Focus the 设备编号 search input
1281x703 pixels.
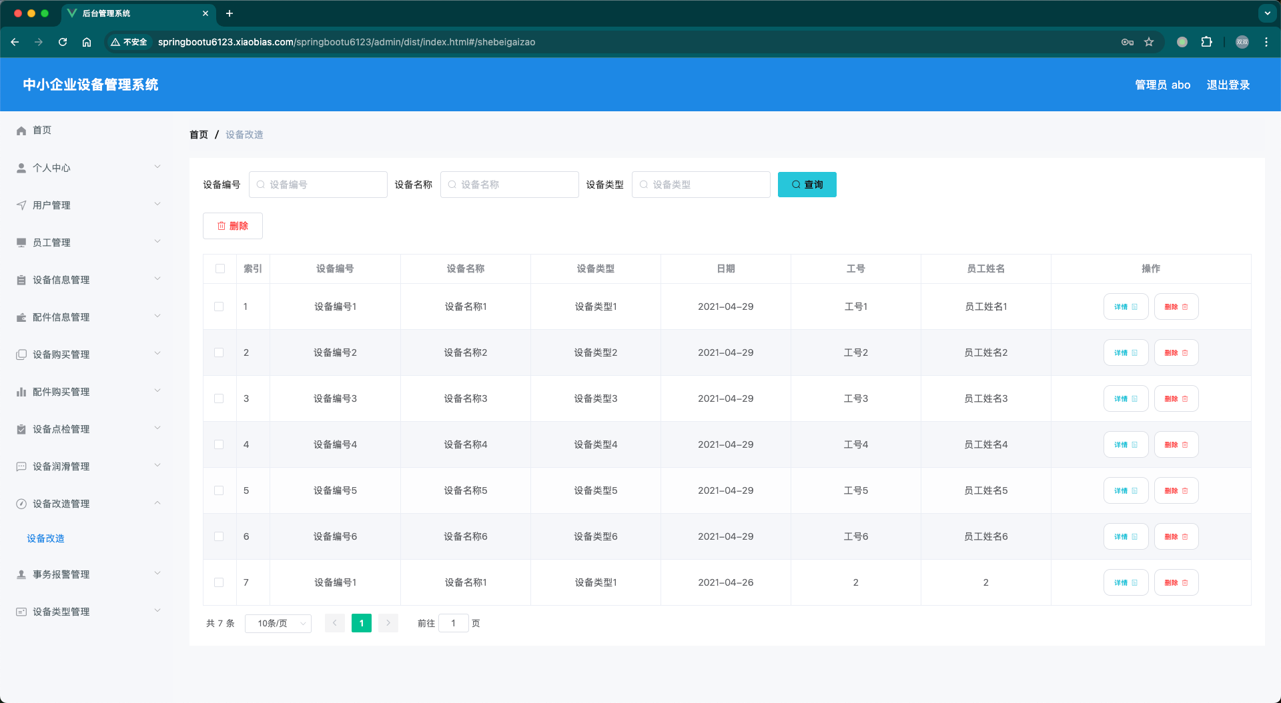318,185
